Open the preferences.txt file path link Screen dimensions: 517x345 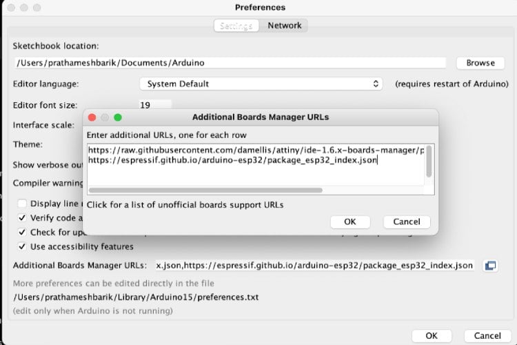point(136,297)
